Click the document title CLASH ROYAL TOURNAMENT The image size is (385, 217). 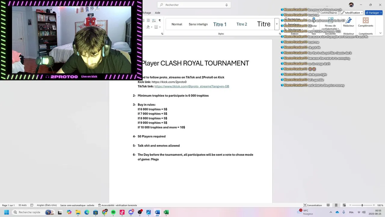pos(205,63)
